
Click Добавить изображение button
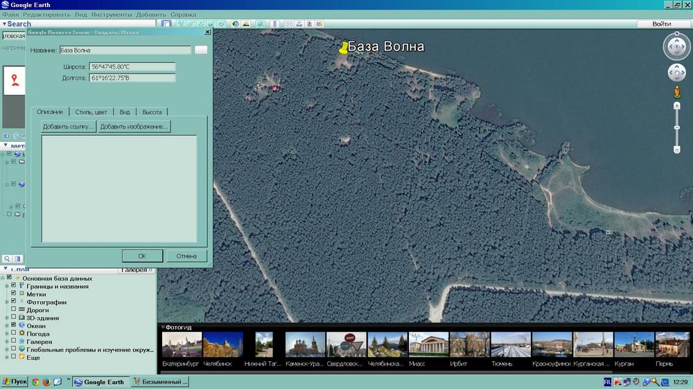[x=134, y=126]
